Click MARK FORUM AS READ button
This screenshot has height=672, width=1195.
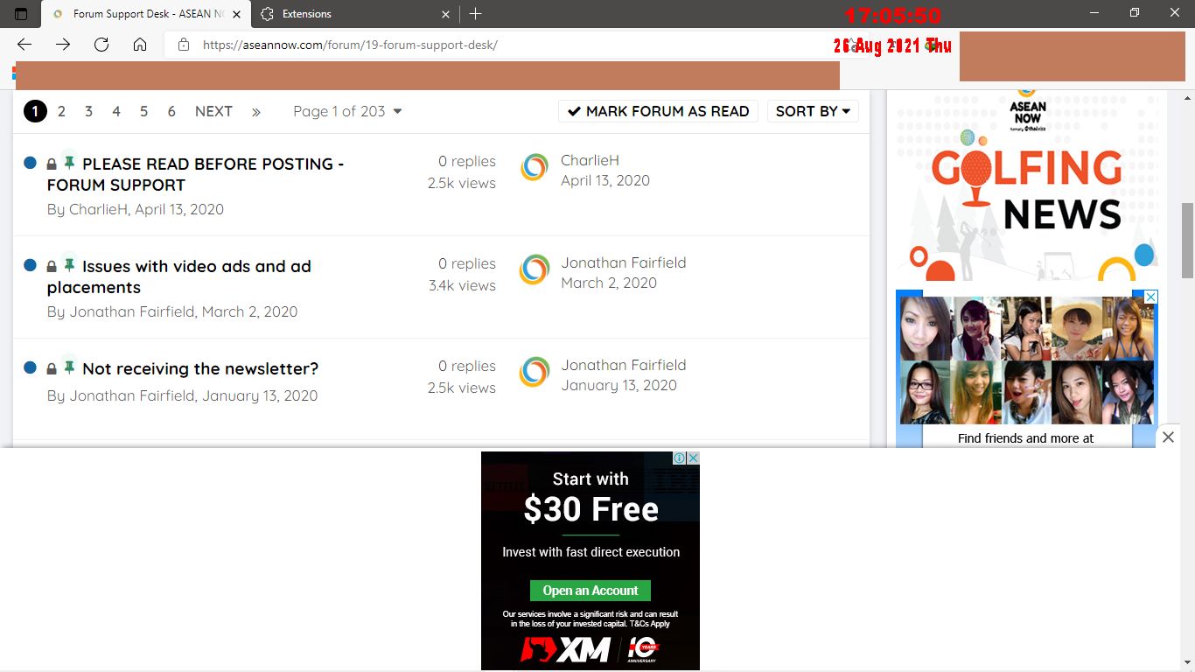(658, 111)
